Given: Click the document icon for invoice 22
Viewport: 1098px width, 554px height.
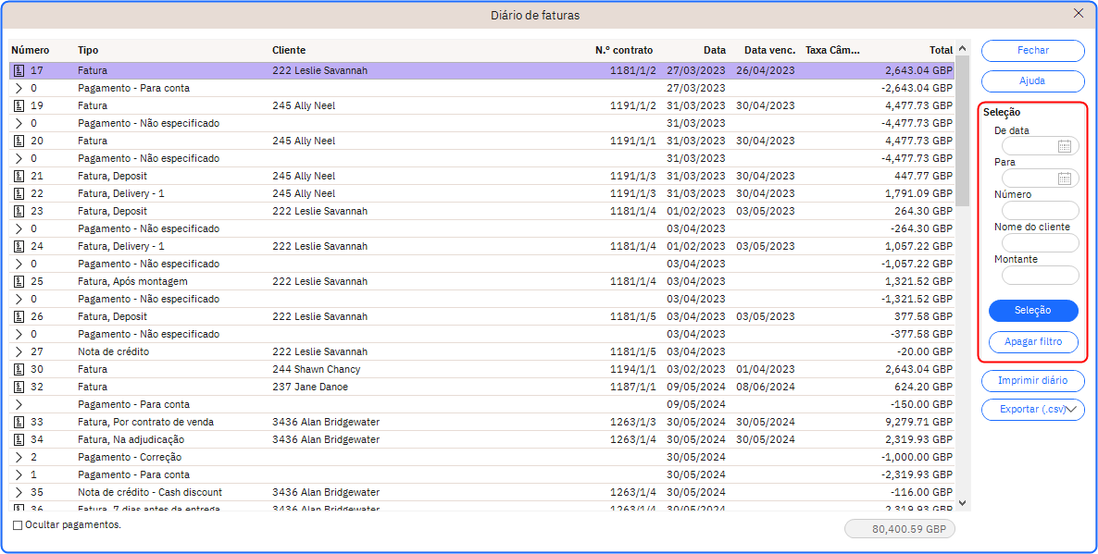Looking at the screenshot, I should point(19,193).
